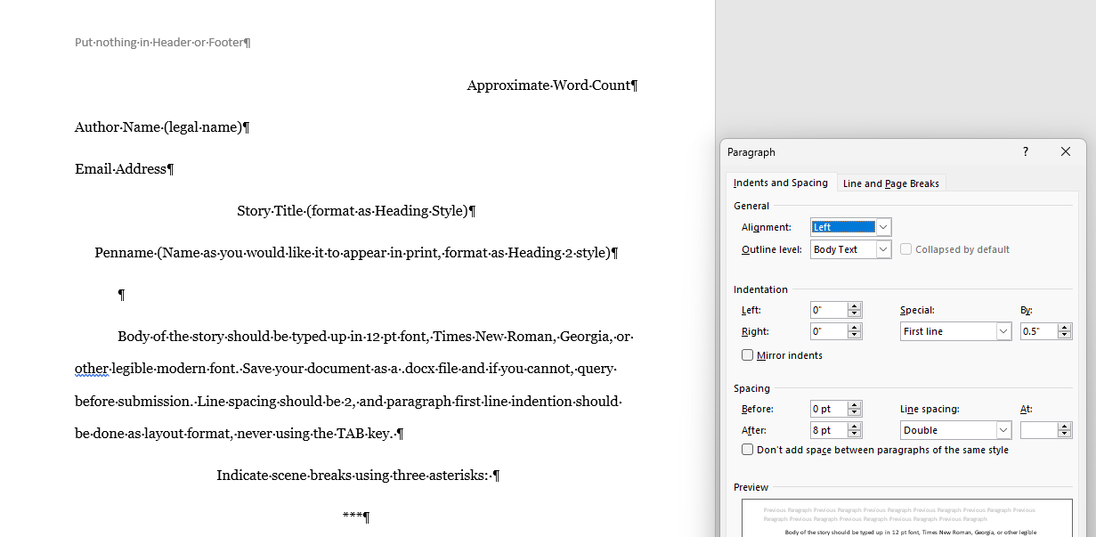Switch to Line and Page Breaks tab

point(890,183)
